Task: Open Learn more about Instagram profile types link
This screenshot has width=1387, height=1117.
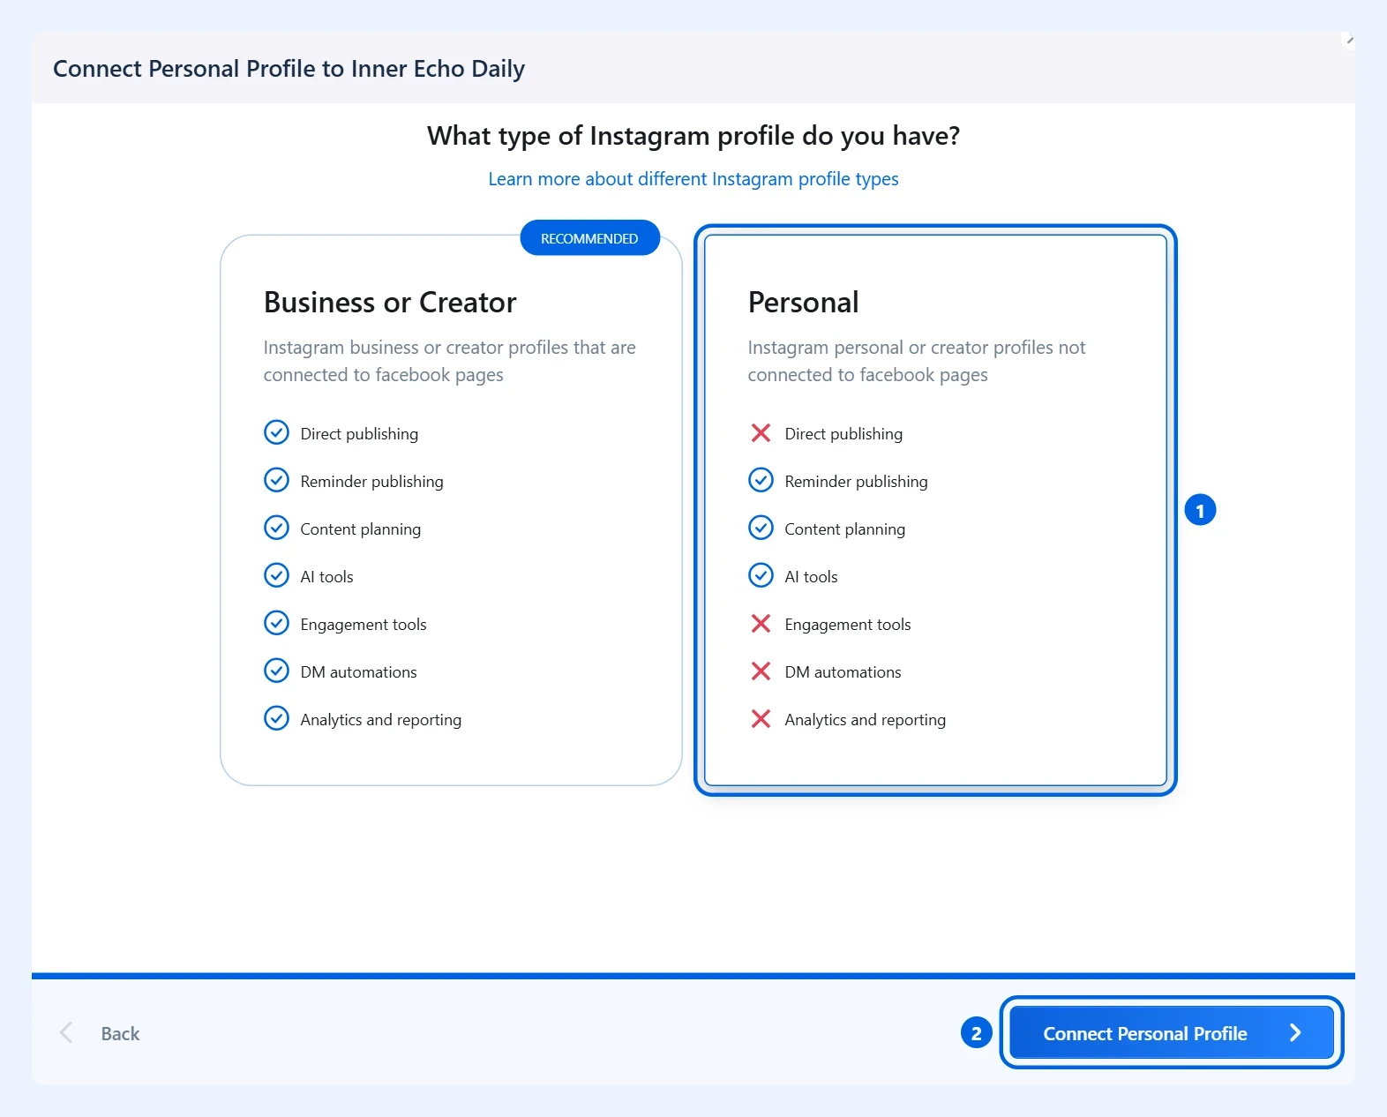Action: tap(693, 179)
